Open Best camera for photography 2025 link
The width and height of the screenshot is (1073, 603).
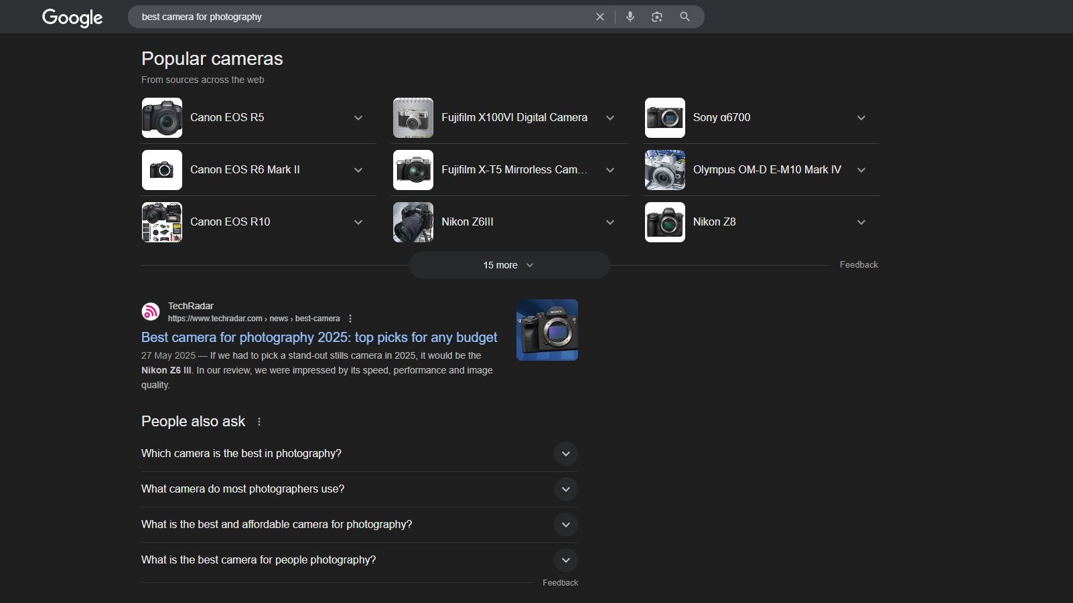click(x=319, y=337)
